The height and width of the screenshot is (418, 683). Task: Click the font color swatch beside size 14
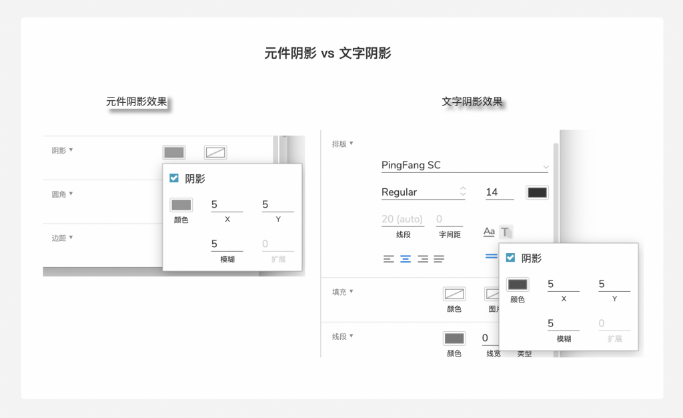[537, 192]
